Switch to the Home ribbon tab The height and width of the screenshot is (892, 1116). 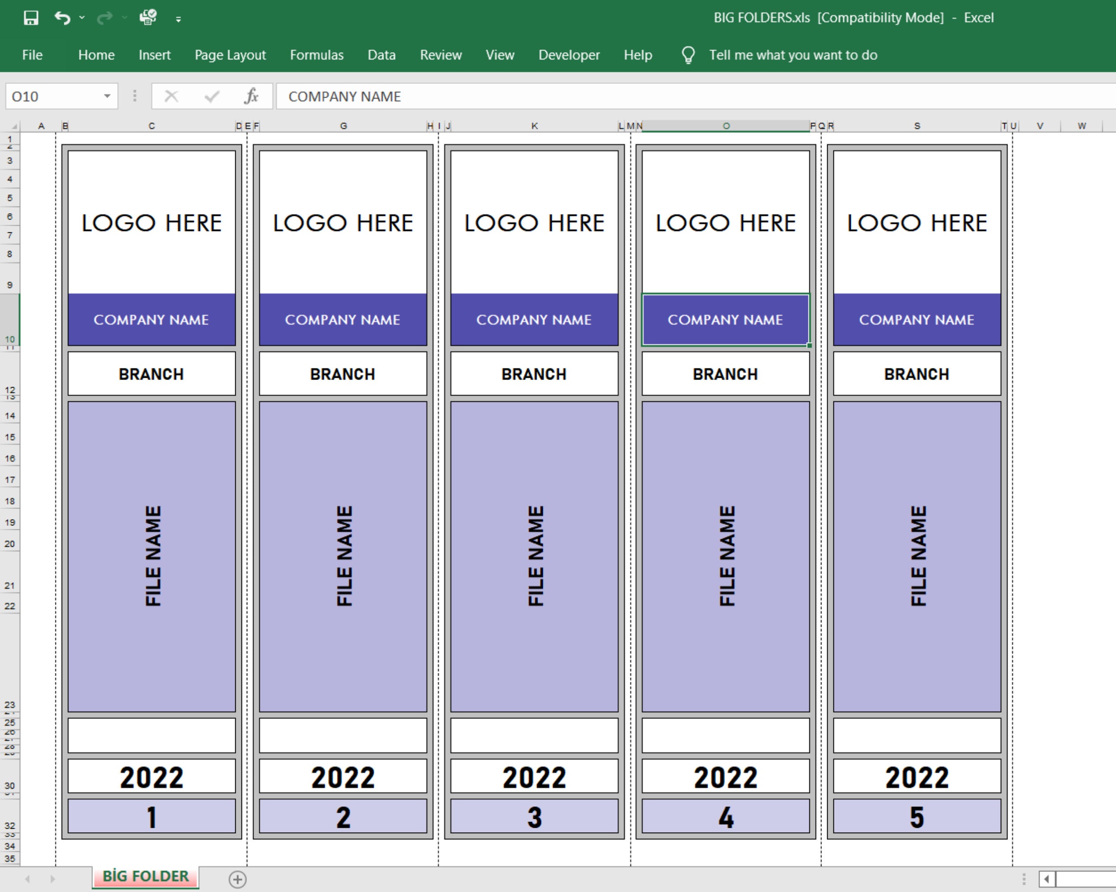tap(96, 55)
